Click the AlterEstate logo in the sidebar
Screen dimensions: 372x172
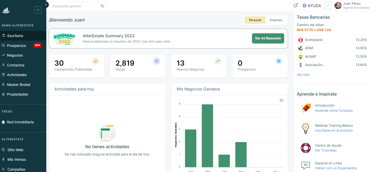5,10
